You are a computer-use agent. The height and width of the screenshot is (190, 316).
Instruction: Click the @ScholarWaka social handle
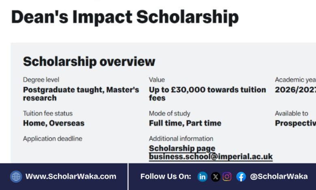tap(279, 177)
